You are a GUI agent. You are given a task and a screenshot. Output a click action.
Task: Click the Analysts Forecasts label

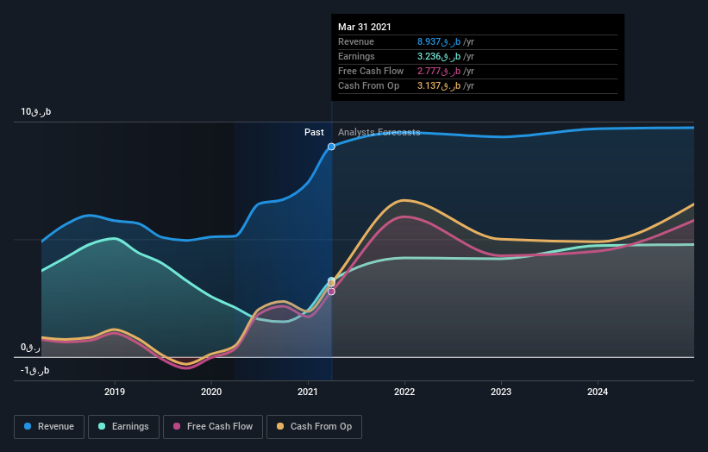pos(379,132)
